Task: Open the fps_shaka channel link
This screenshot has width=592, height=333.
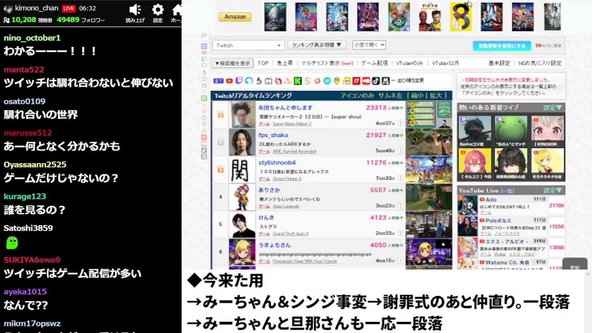Action: click(x=273, y=135)
